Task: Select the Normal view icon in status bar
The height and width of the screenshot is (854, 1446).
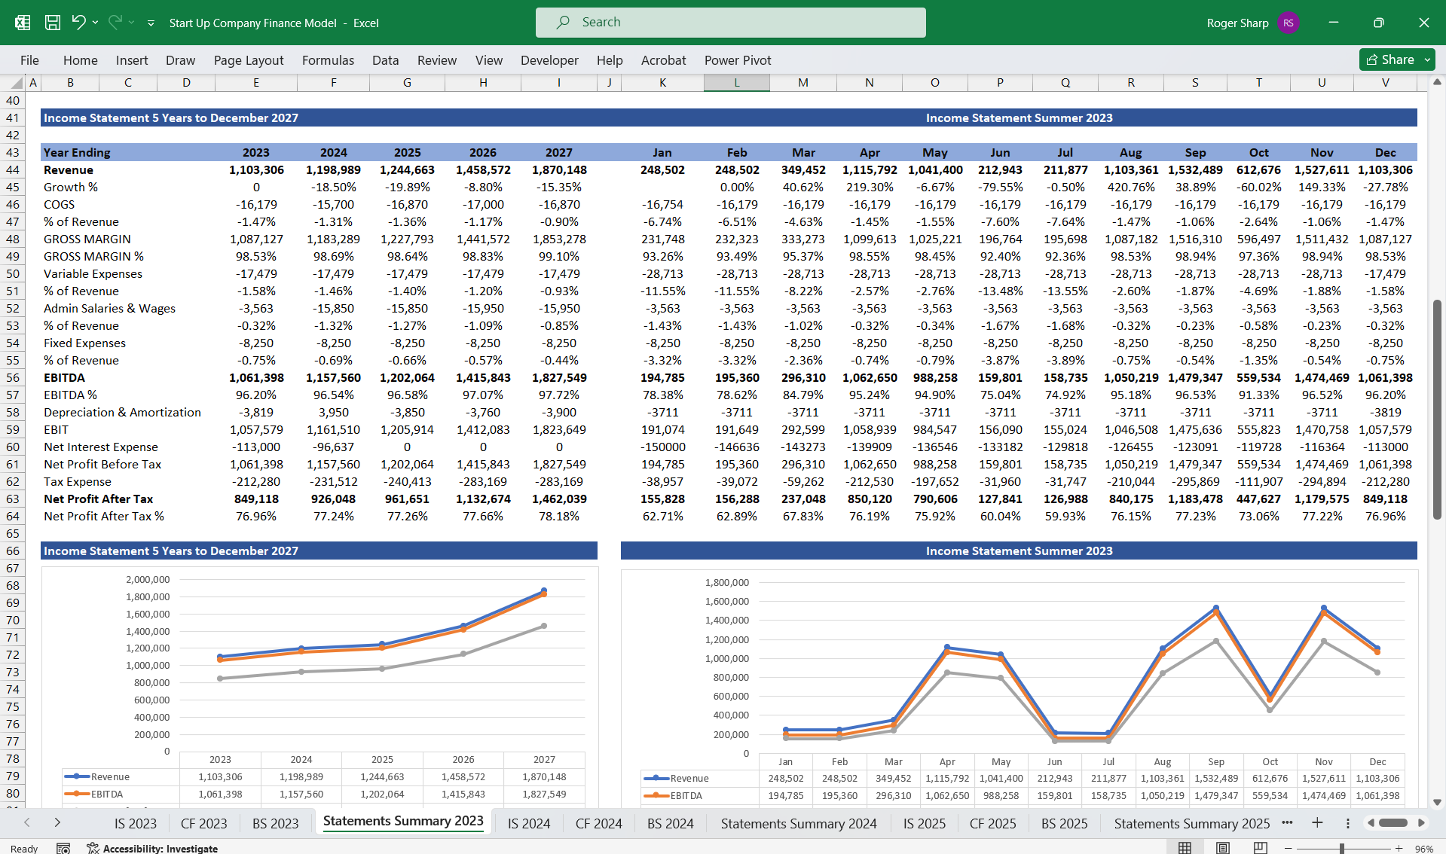Action: [1183, 847]
